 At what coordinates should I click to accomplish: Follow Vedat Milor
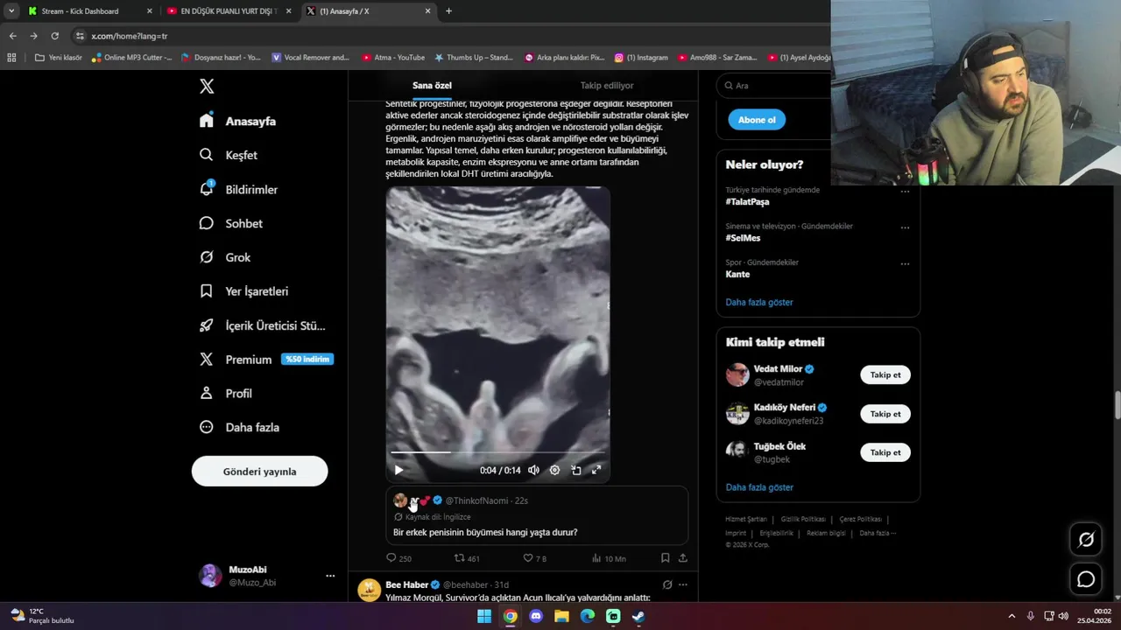(885, 374)
